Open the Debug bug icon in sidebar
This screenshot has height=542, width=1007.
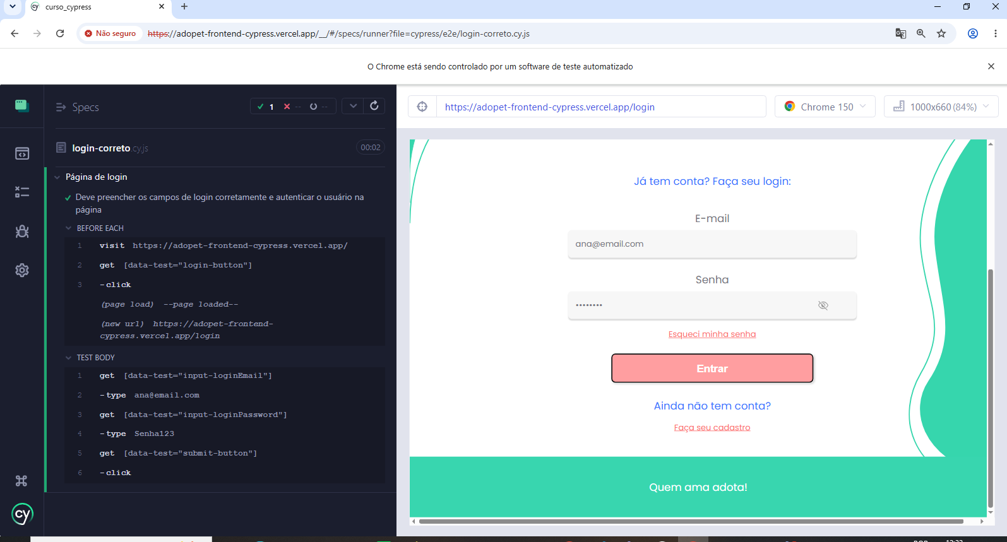click(22, 232)
